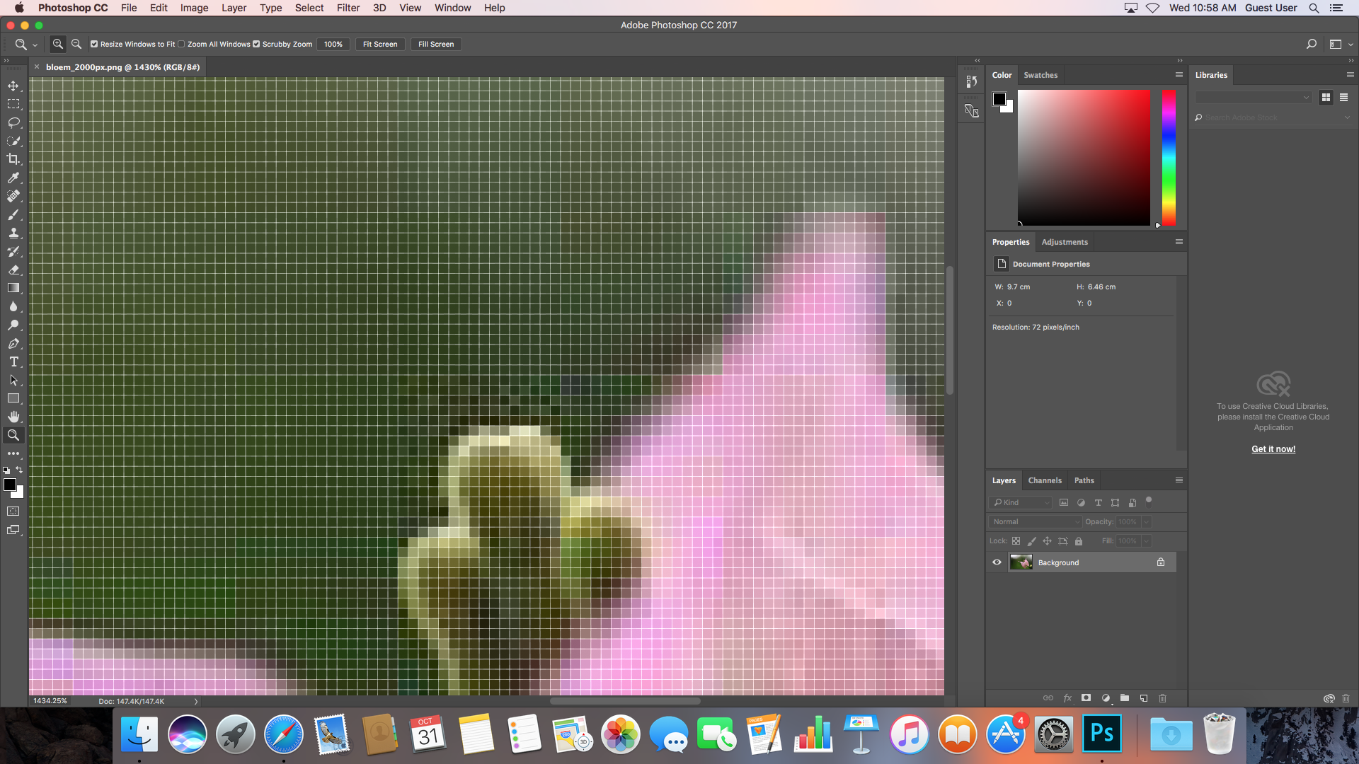Select the Crop tool

tap(13, 159)
